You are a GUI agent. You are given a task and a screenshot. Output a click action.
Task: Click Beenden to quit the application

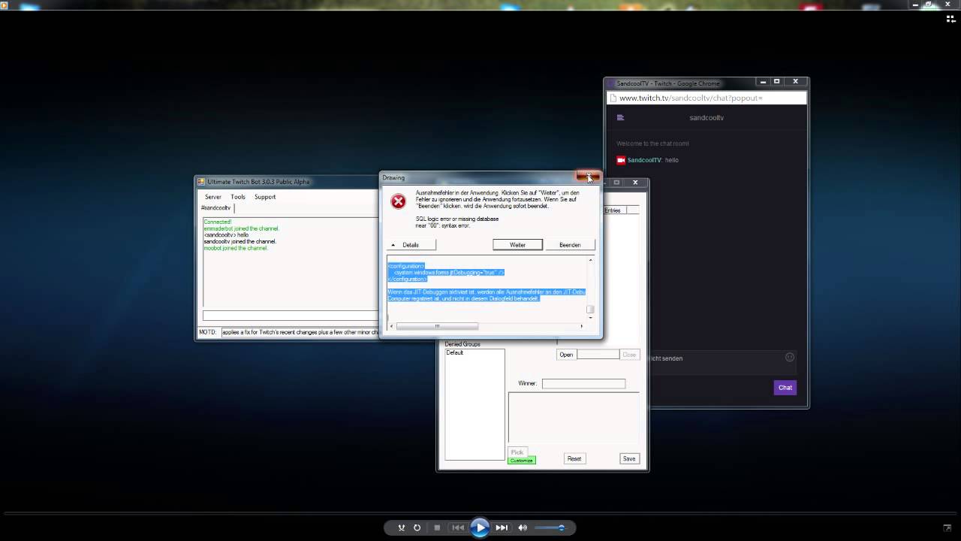[x=570, y=245]
